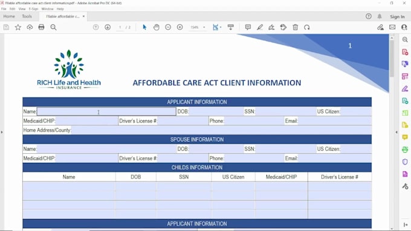Image resolution: width=411 pixels, height=231 pixels.
Task: Switch to the Home tab
Action: 9,16
